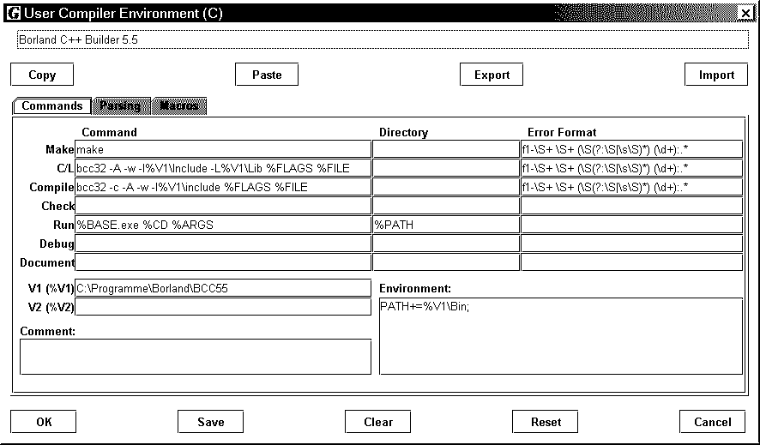Click the application icon in title bar
Viewport: 760px width, 445px height.
(15, 13)
